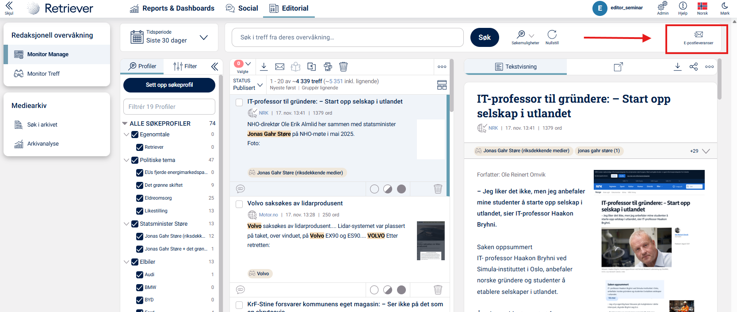Open E-postleveranser email deliveries
Image resolution: width=737 pixels, height=312 pixels.
coord(698,38)
